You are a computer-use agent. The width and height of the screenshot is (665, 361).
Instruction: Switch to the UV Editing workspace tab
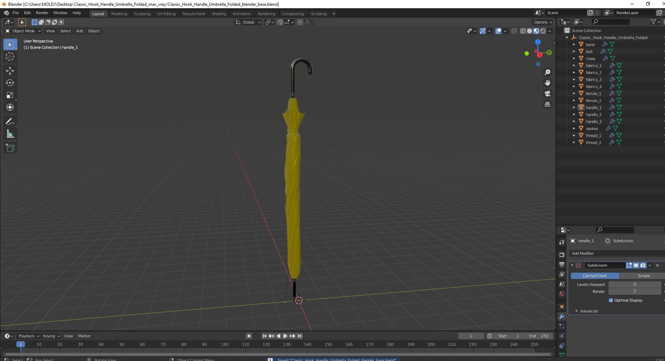tap(166, 14)
